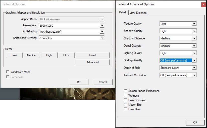Cancel the Fallout 4 Options dialog
207x128 pixels.
point(103,82)
